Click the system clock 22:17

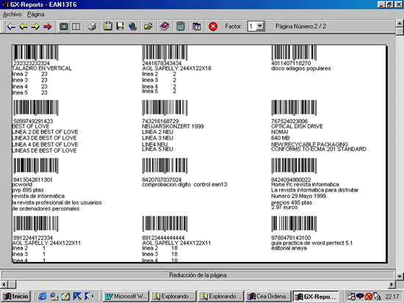coord(392,297)
